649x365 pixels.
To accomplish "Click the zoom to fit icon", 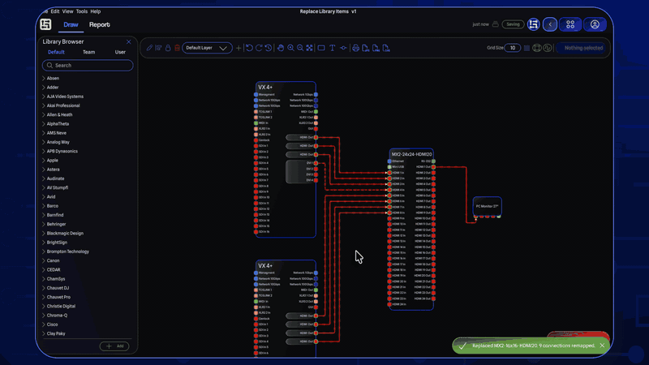I will click(x=309, y=48).
